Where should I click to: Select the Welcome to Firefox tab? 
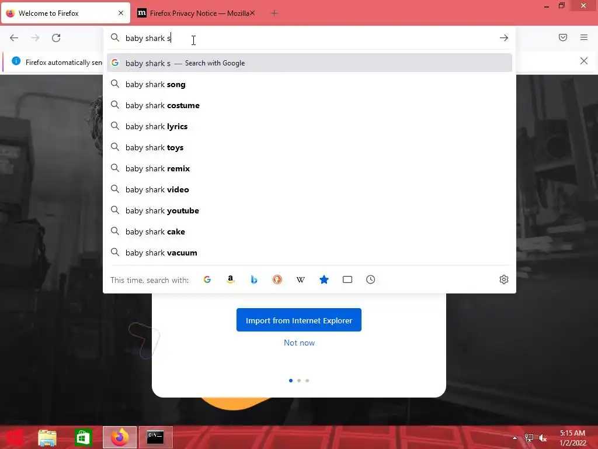65,13
